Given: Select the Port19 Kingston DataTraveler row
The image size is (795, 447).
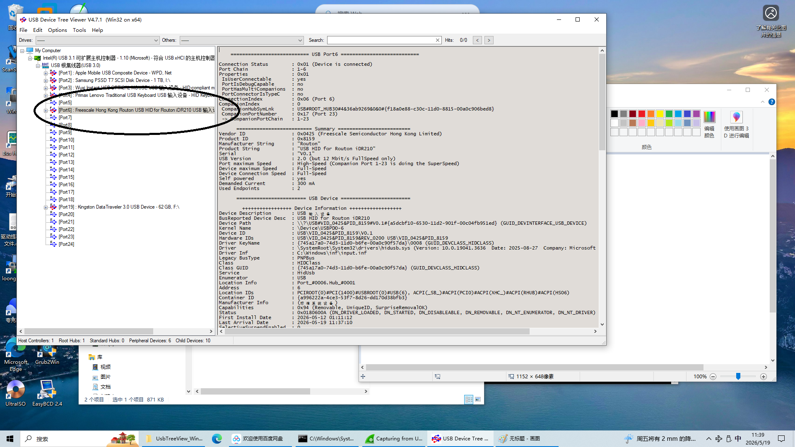Looking at the screenshot, I should 119,207.
